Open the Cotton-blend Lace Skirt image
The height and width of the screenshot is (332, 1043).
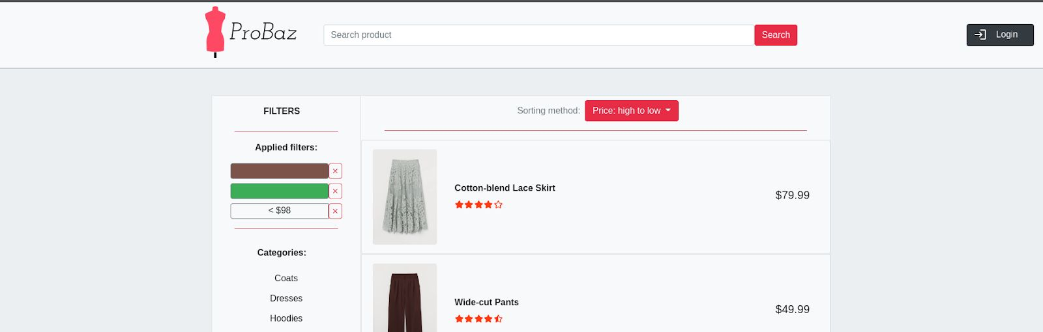point(405,197)
